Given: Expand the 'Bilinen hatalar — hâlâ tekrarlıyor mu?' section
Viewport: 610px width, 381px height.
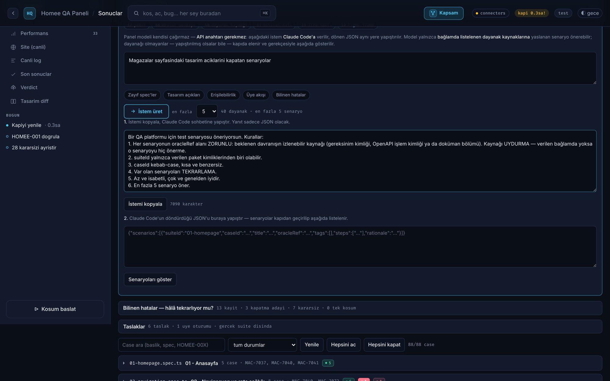Looking at the screenshot, I should click(x=360, y=308).
